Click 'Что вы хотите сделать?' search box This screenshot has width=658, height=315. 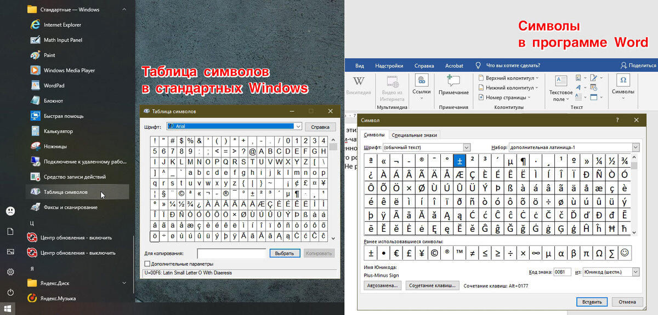tap(513, 66)
